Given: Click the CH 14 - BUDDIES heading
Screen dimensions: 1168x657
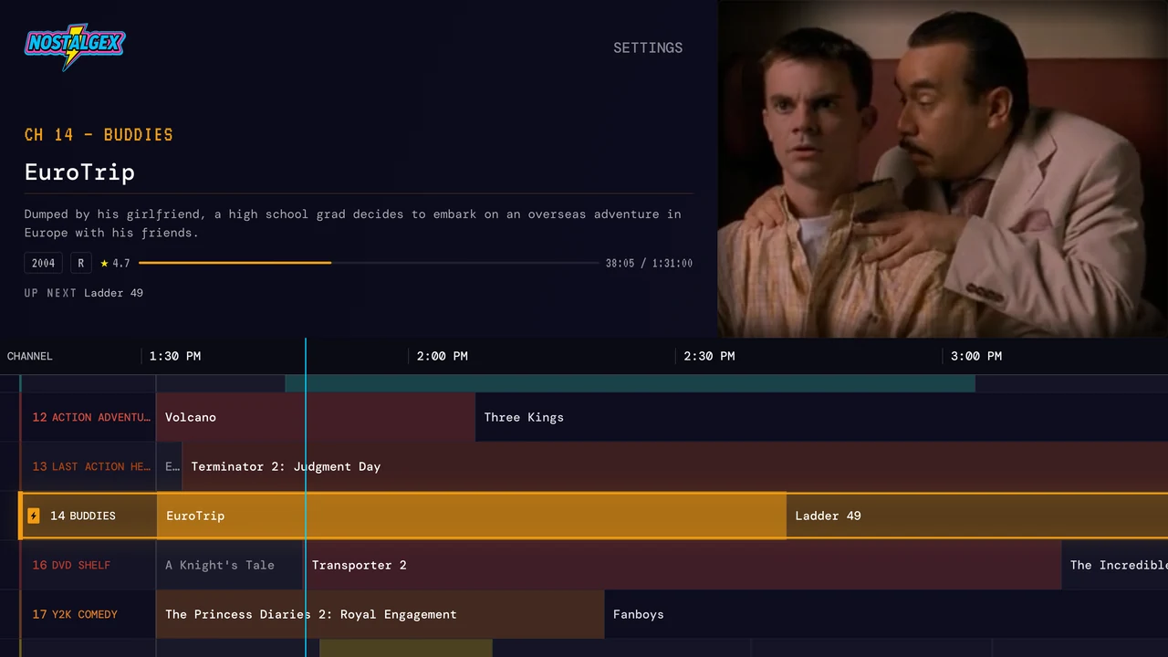Looking at the screenshot, I should click(x=99, y=135).
